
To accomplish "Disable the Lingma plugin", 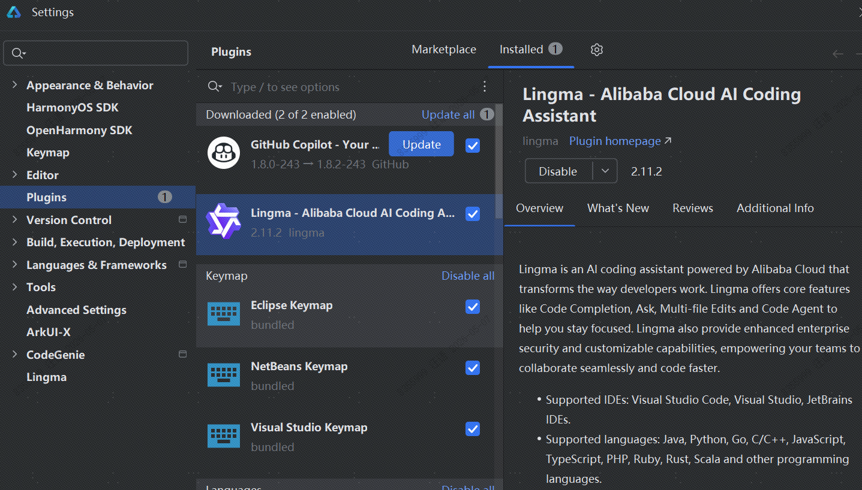I will (x=558, y=171).
